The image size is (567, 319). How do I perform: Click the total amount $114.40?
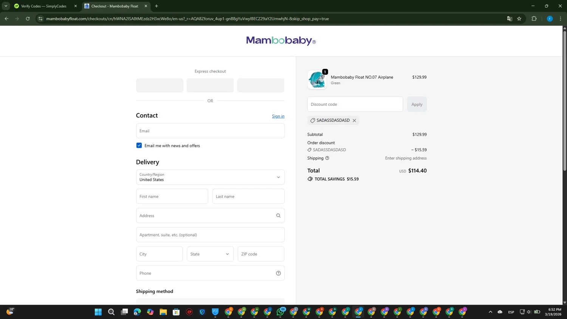[x=417, y=171]
